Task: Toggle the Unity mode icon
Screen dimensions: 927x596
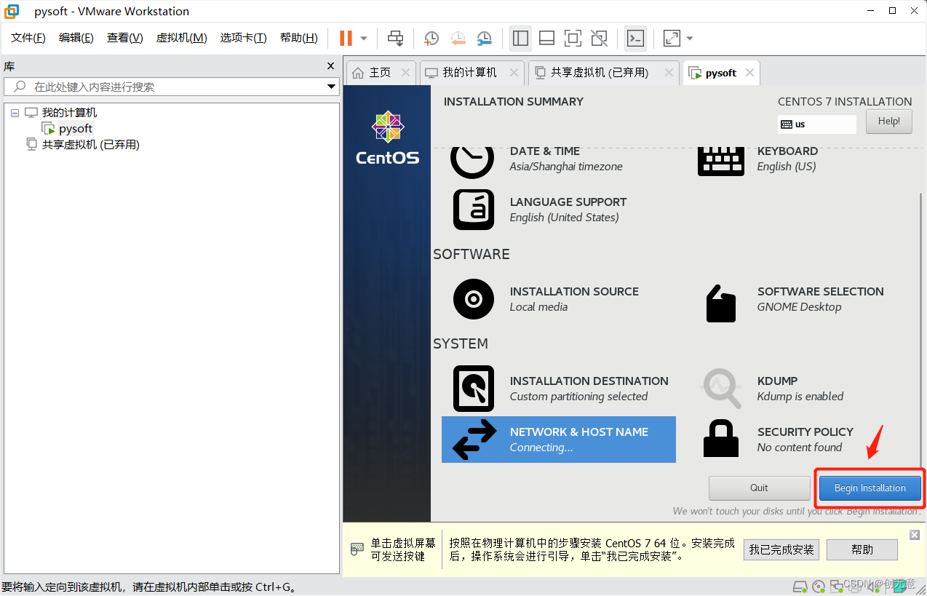Action: pos(599,38)
